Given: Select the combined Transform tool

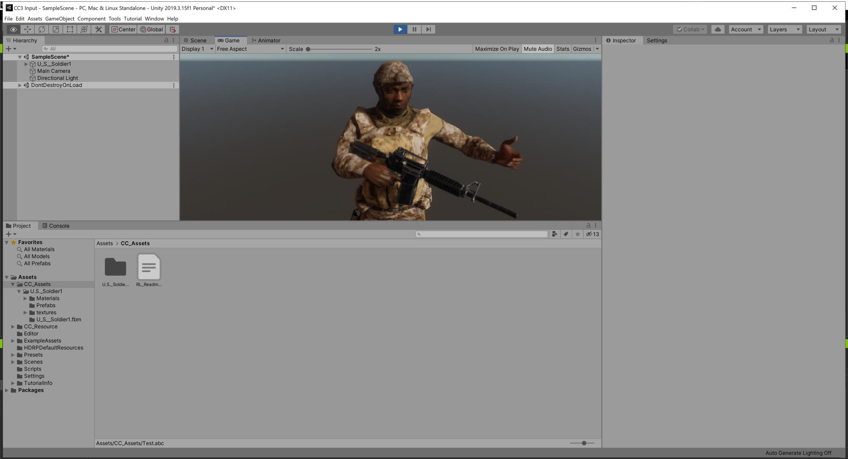Looking at the screenshot, I should [84, 29].
